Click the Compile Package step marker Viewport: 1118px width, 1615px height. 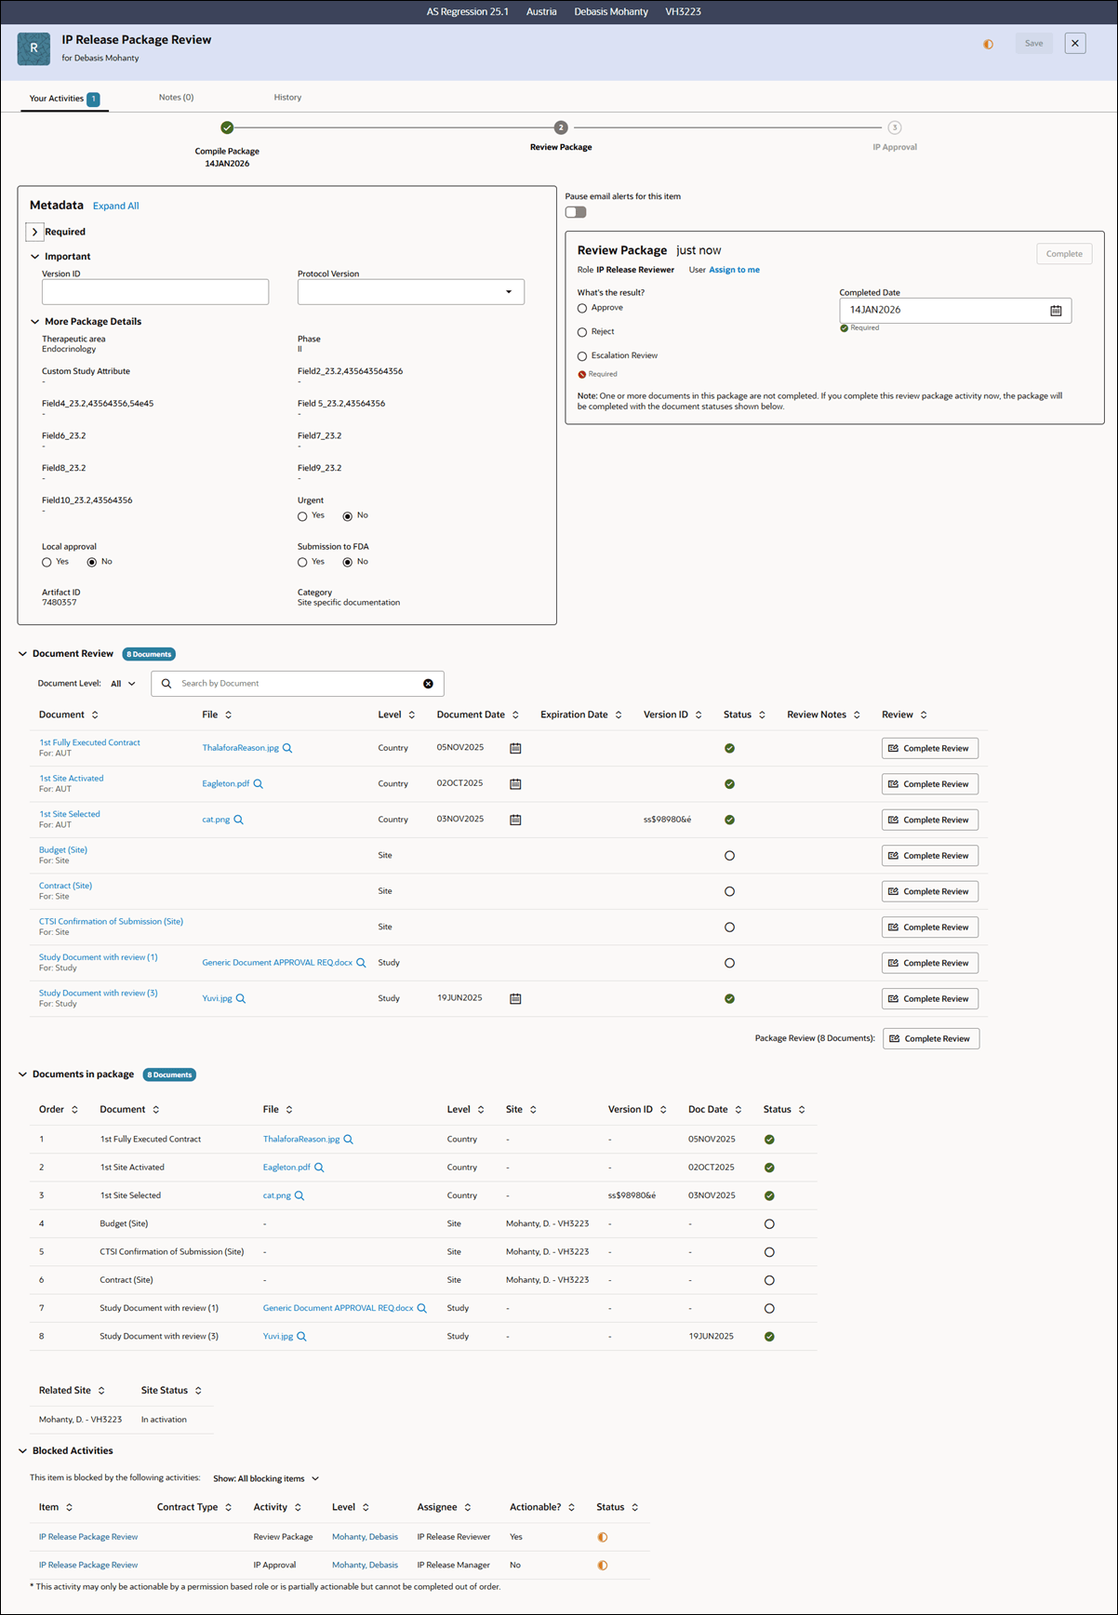pyautogui.click(x=227, y=128)
